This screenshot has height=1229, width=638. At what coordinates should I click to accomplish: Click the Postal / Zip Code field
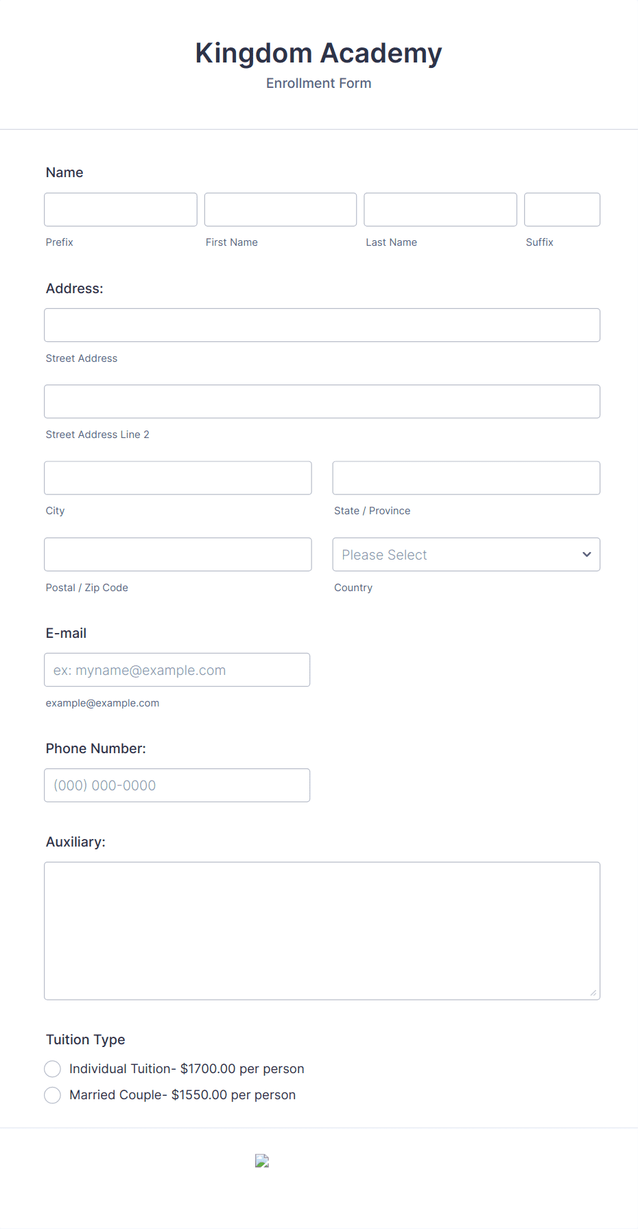[x=178, y=554]
